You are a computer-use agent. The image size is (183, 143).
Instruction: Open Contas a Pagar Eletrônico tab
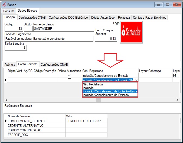[x=149, y=18]
